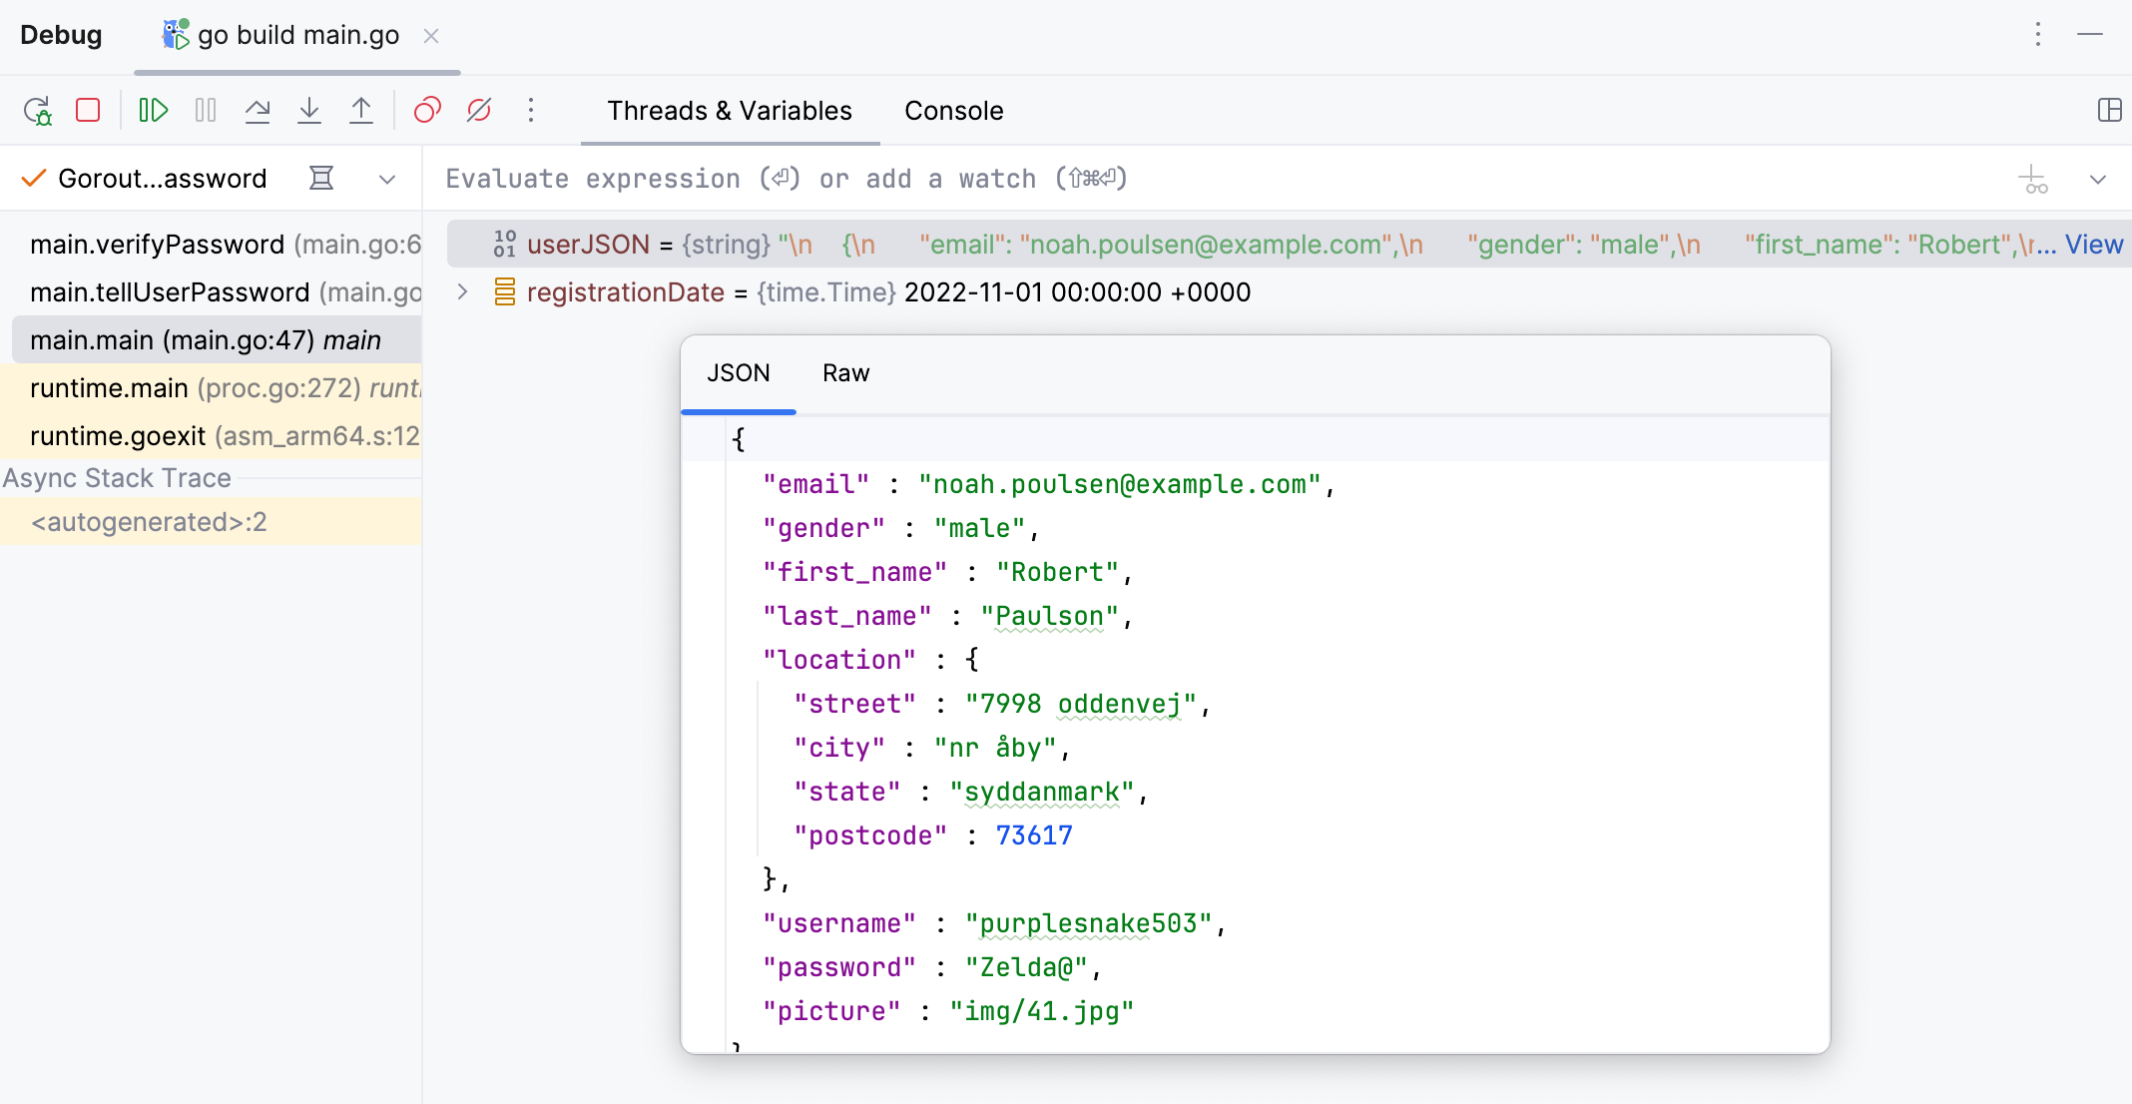
Task: Open the debug toolbar more-actions menu
Action: [531, 110]
